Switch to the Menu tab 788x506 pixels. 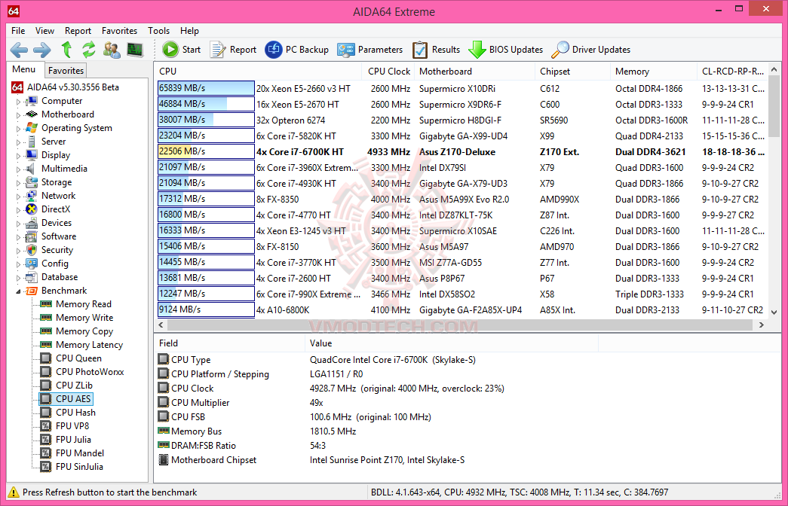[24, 69]
